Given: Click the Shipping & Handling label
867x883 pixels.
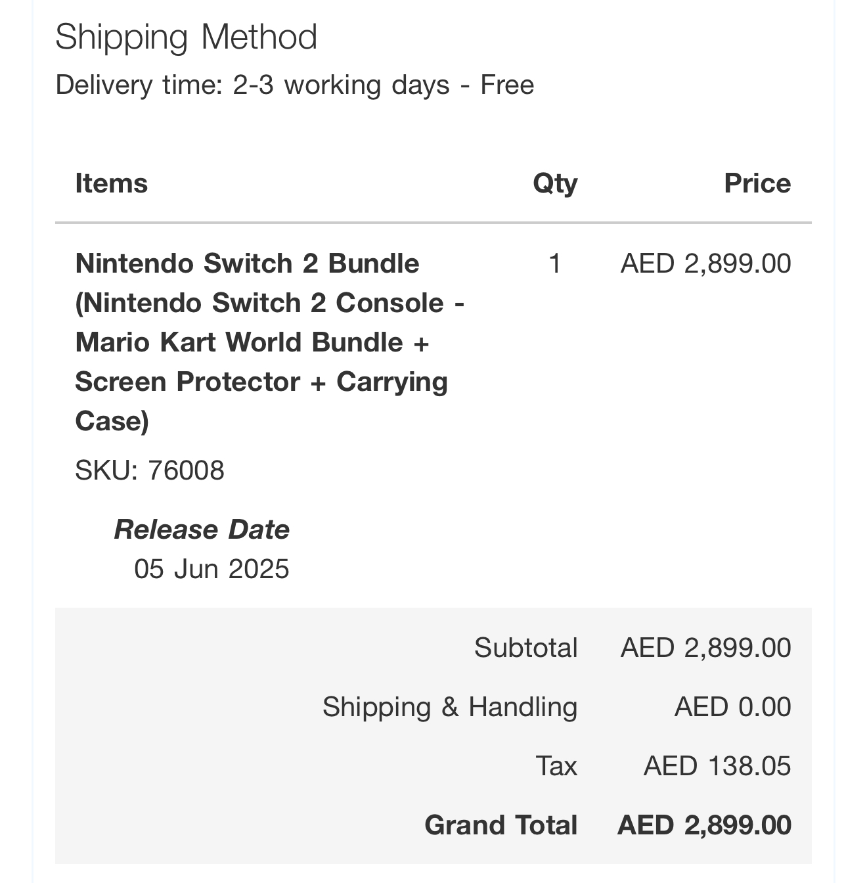Looking at the screenshot, I should coord(450,707).
